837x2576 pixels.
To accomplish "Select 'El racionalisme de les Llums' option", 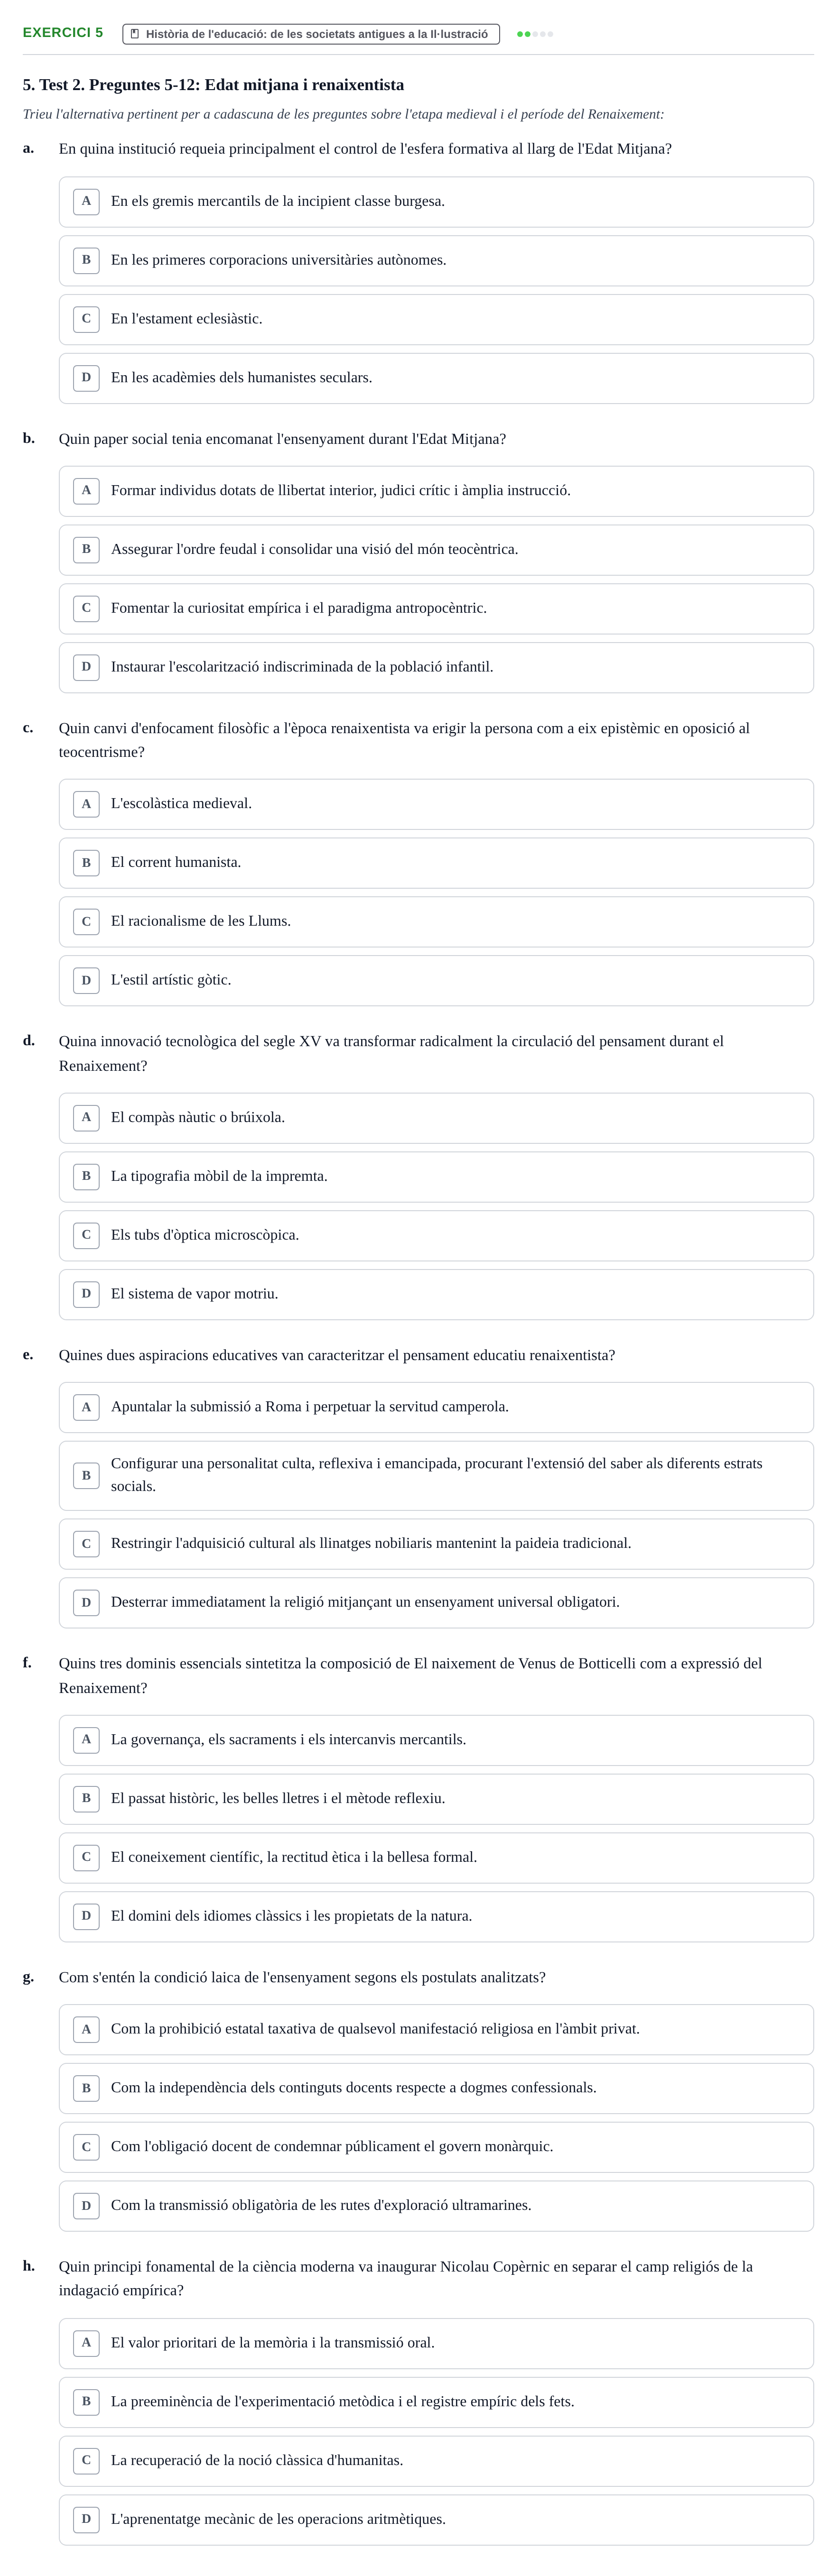I will pos(436,922).
